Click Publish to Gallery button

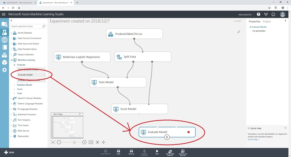click(x=183, y=153)
